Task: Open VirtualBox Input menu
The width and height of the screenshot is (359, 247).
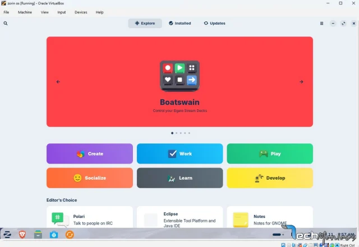Action: coord(62,12)
